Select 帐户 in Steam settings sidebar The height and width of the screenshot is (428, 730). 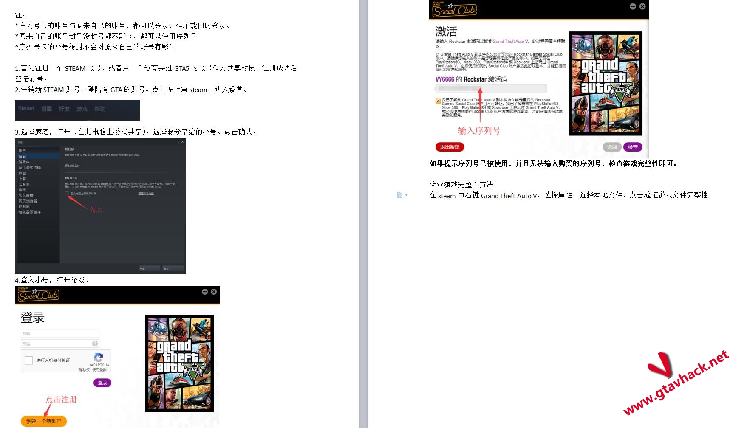click(x=38, y=151)
